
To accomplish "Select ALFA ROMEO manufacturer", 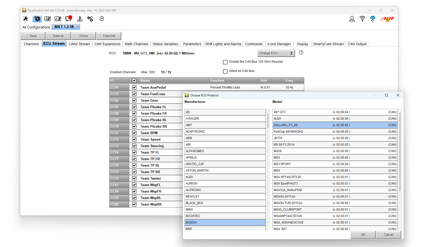I will 225,151.
